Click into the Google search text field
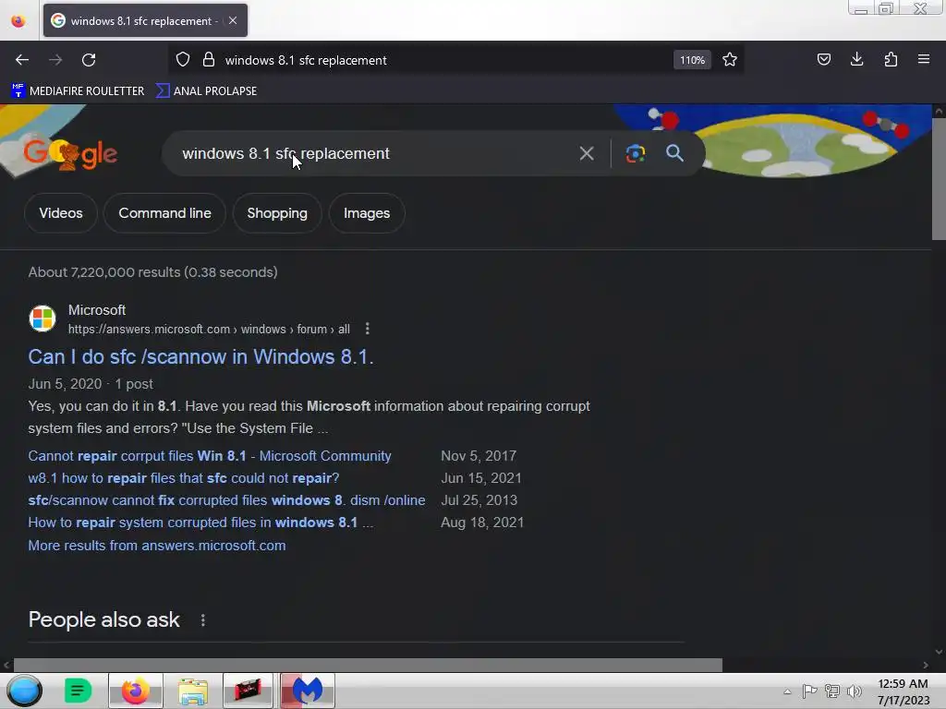This screenshot has height=709, width=946. pyautogui.click(x=374, y=154)
